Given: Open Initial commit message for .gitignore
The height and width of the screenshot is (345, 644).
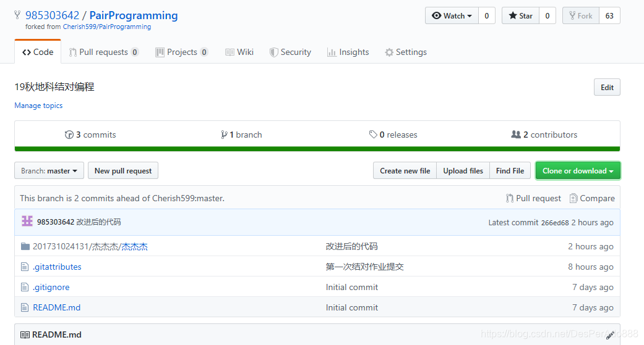Looking at the screenshot, I should point(352,287).
